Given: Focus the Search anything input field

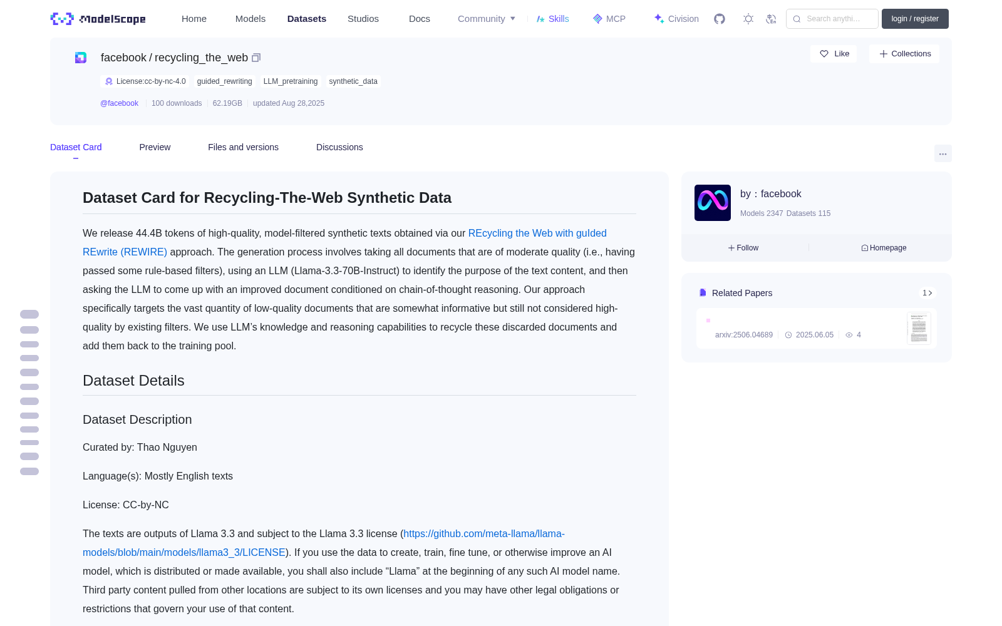Looking at the screenshot, I should coord(832,19).
